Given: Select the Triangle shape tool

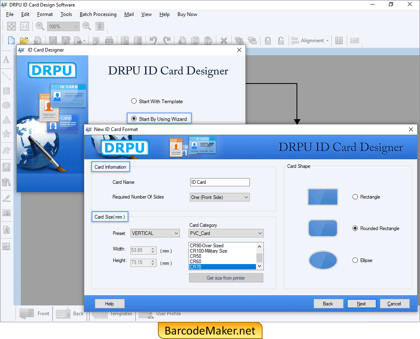Looking at the screenshot, I should 7,120.
